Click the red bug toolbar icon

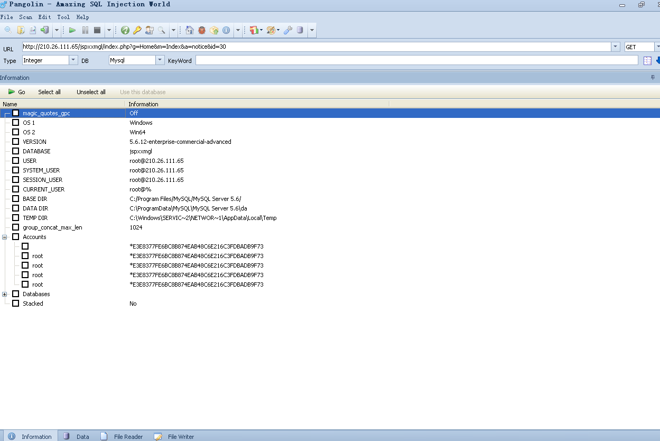(202, 30)
